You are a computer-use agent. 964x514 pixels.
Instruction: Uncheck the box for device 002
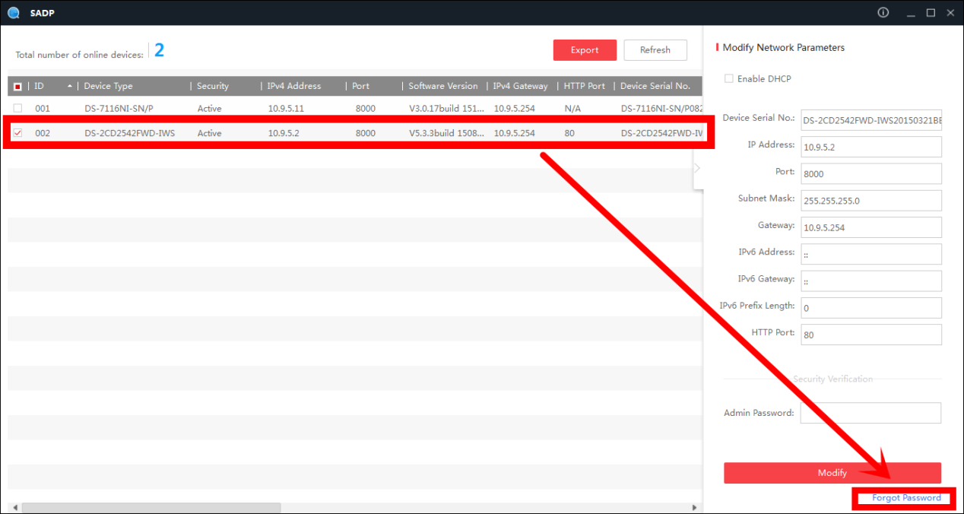click(18, 133)
